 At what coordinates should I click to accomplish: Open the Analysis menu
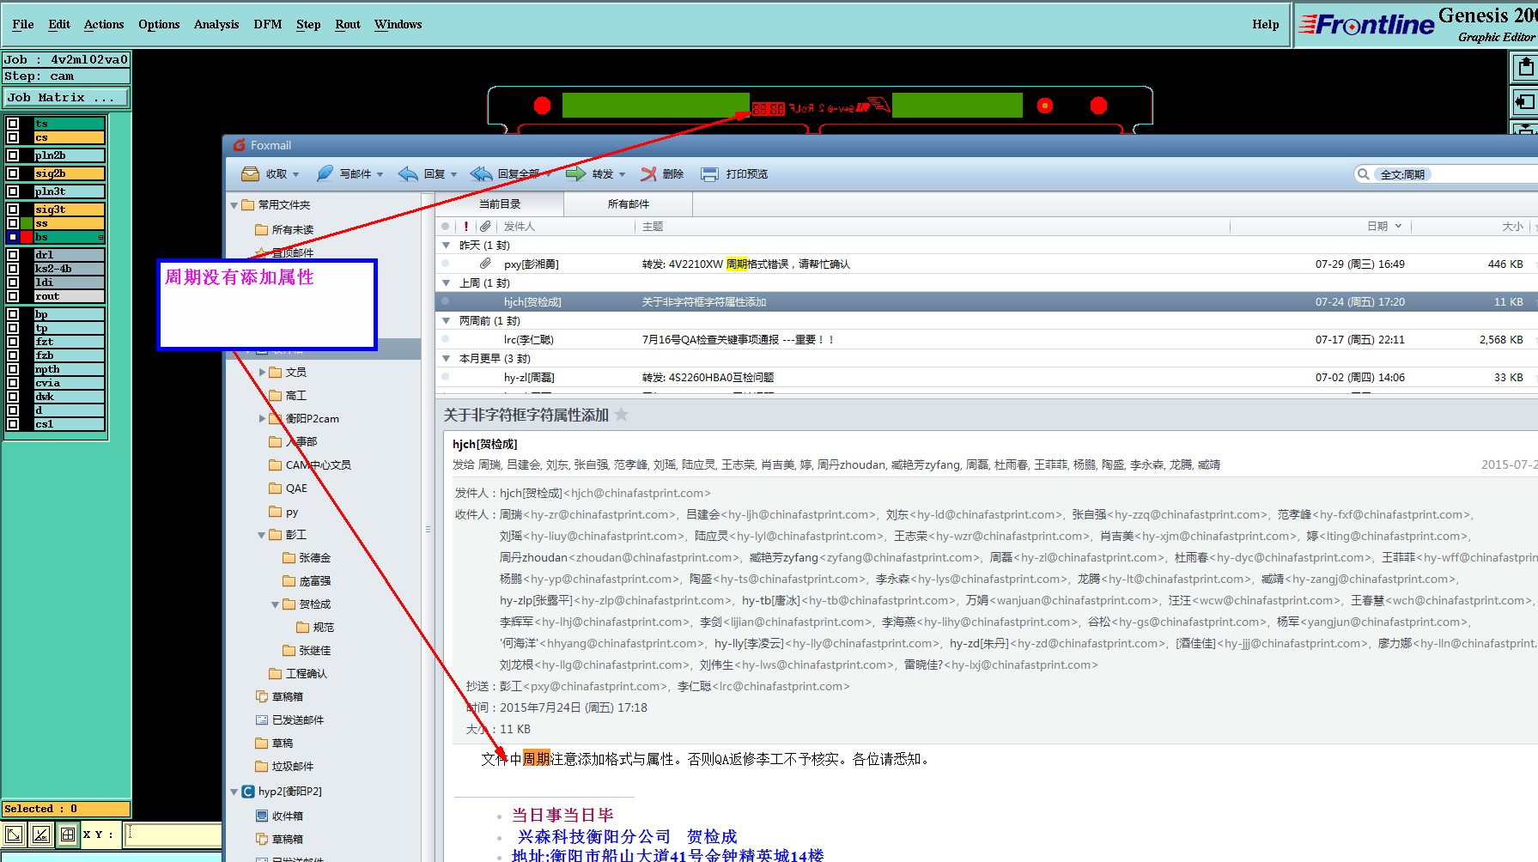tap(216, 24)
